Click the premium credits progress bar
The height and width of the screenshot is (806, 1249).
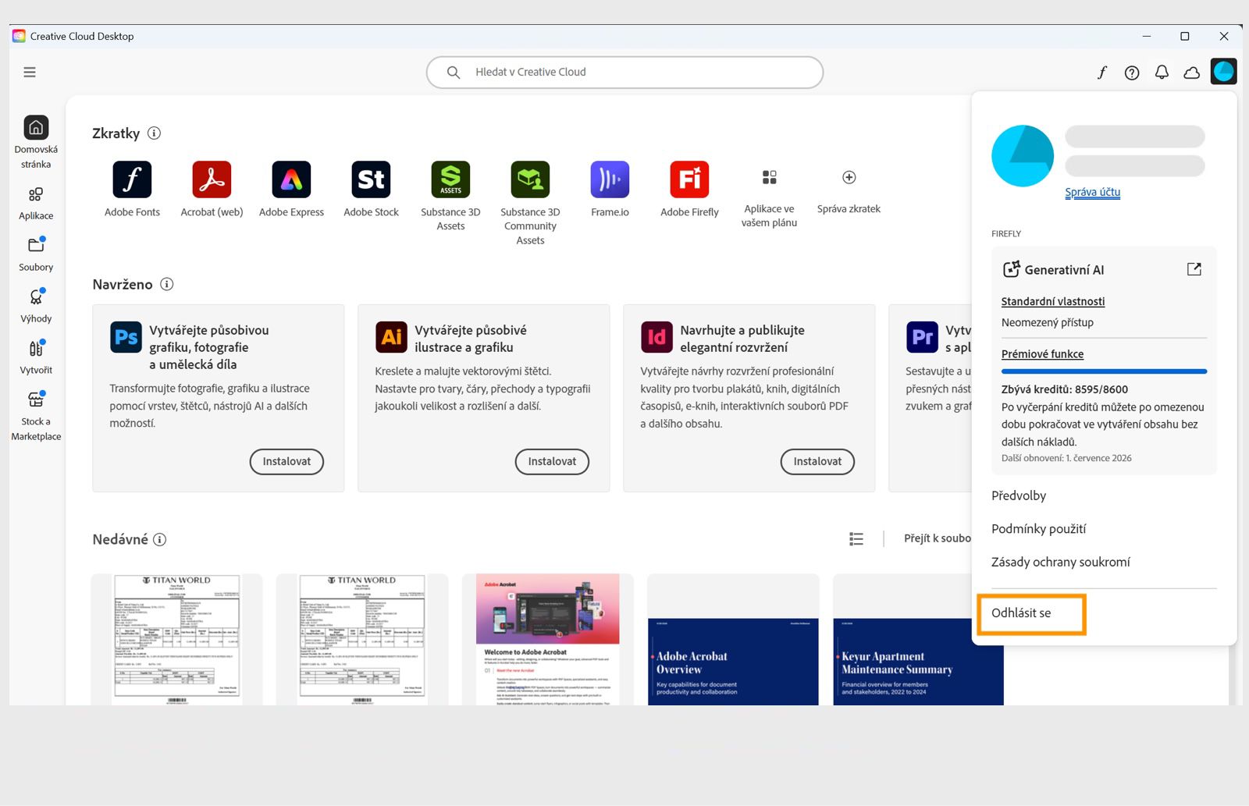click(1104, 371)
